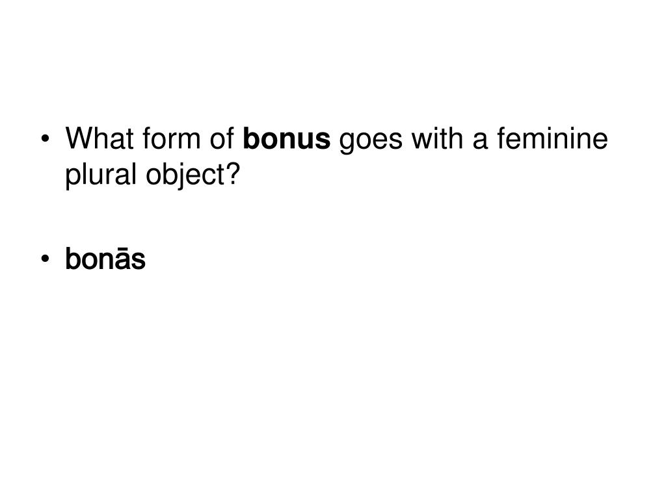Click the word 'plural' on the second line

[101, 175]
